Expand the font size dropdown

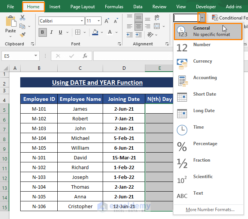pyautogui.click(x=99, y=21)
